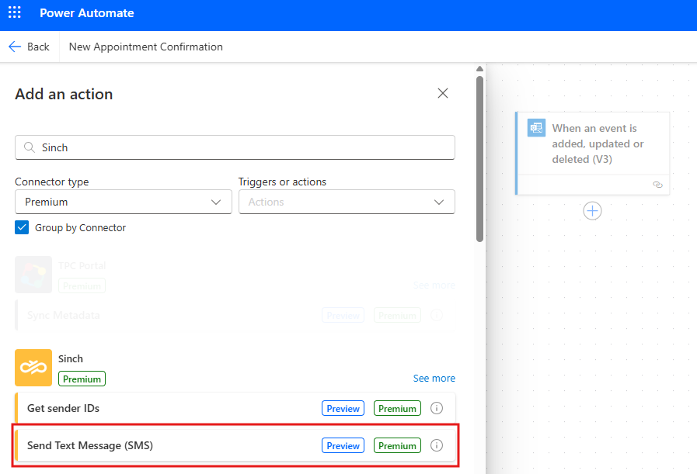Click the panel vertical scrollbar thumb
The image size is (697, 474).
479,159
